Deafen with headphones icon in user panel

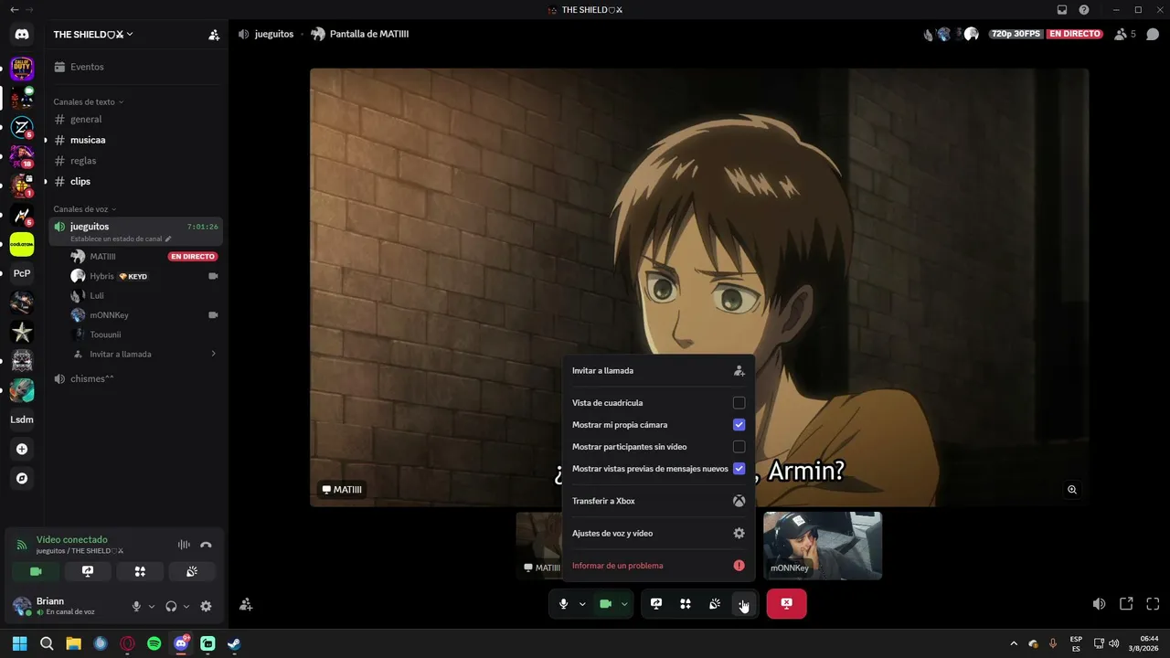171,606
